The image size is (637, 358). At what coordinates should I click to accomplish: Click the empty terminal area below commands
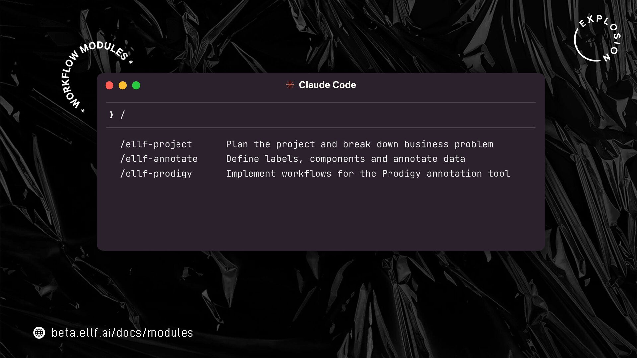click(x=320, y=215)
